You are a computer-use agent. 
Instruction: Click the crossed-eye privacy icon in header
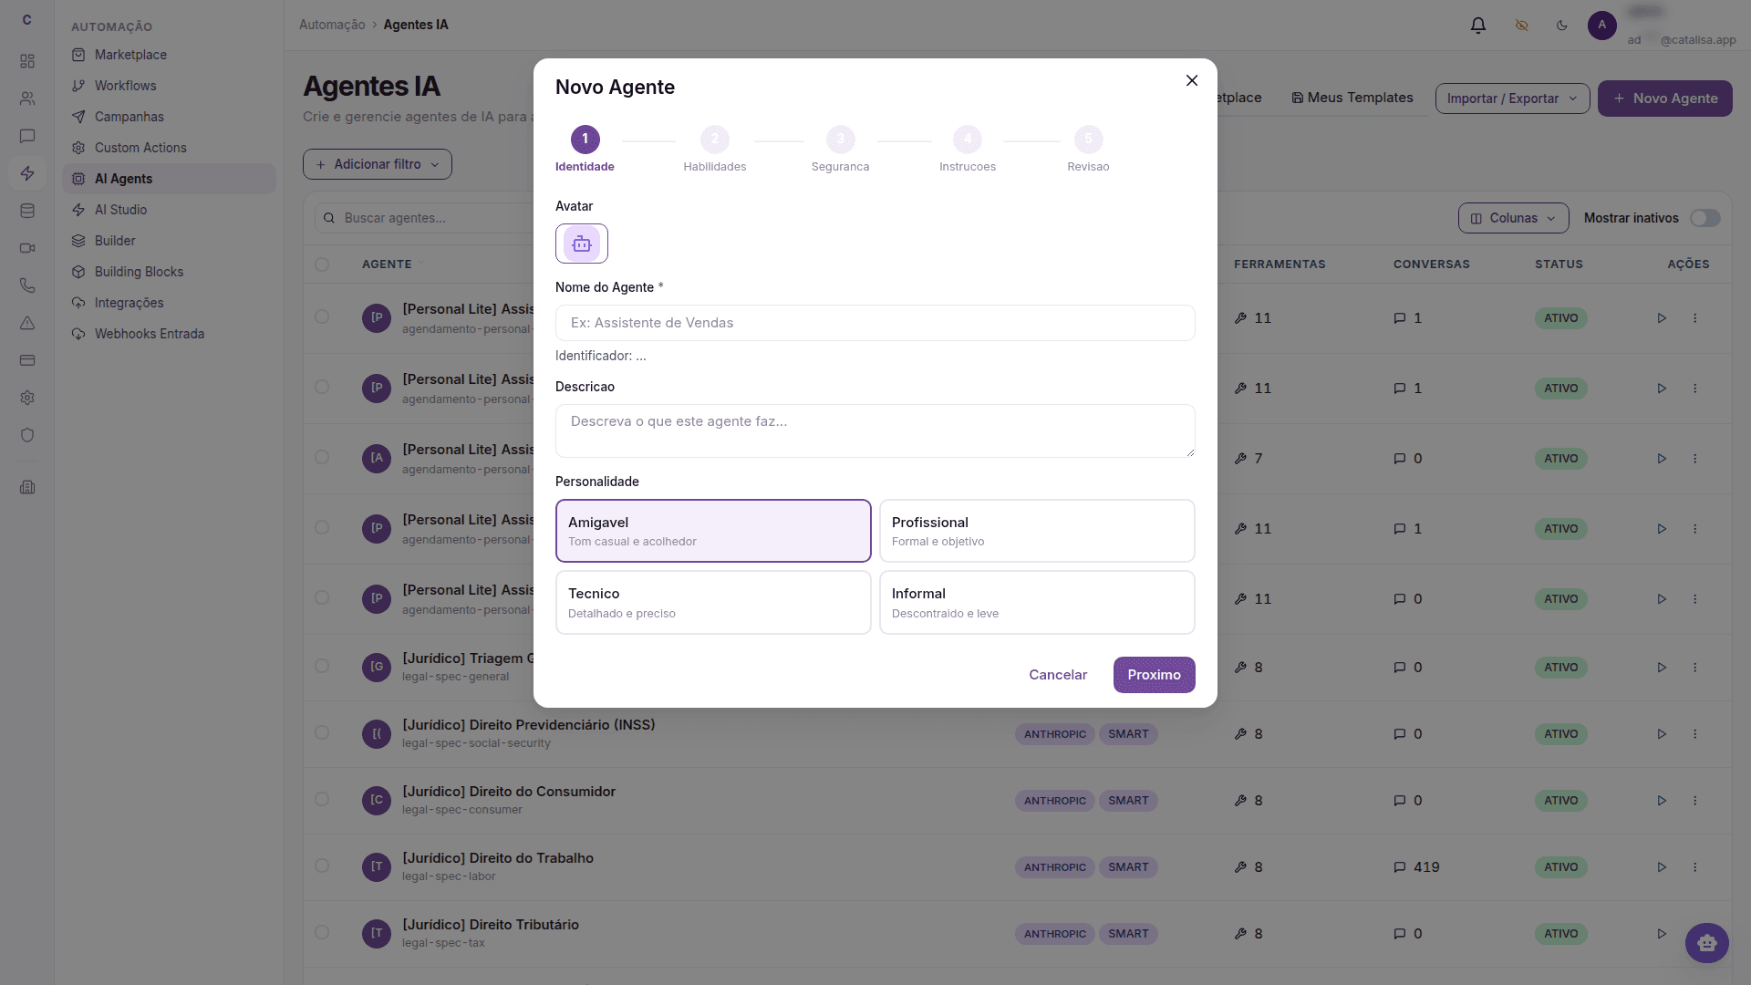1521,26
